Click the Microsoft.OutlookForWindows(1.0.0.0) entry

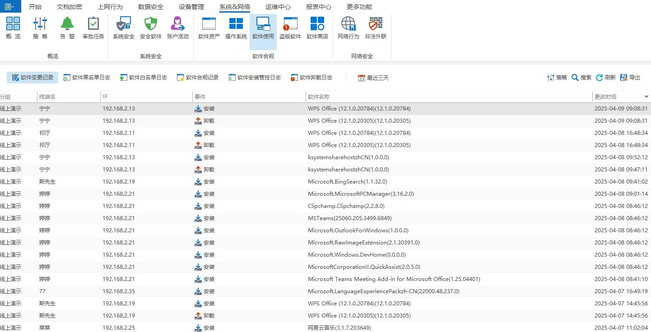(358, 231)
